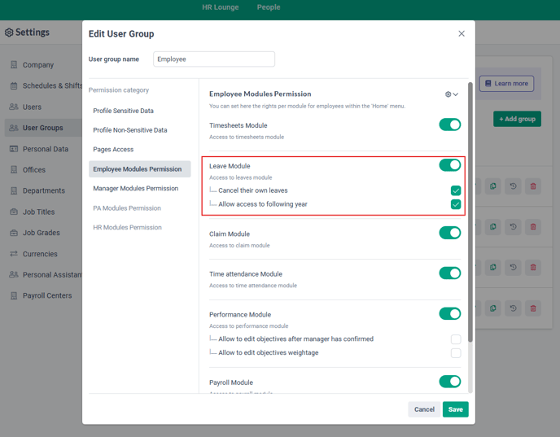
Task: Click the 'Edit User Group' dialog title
Action: pos(121,34)
